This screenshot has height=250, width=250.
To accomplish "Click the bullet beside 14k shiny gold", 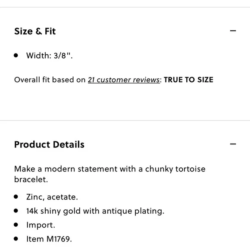I will pos(16,211).
